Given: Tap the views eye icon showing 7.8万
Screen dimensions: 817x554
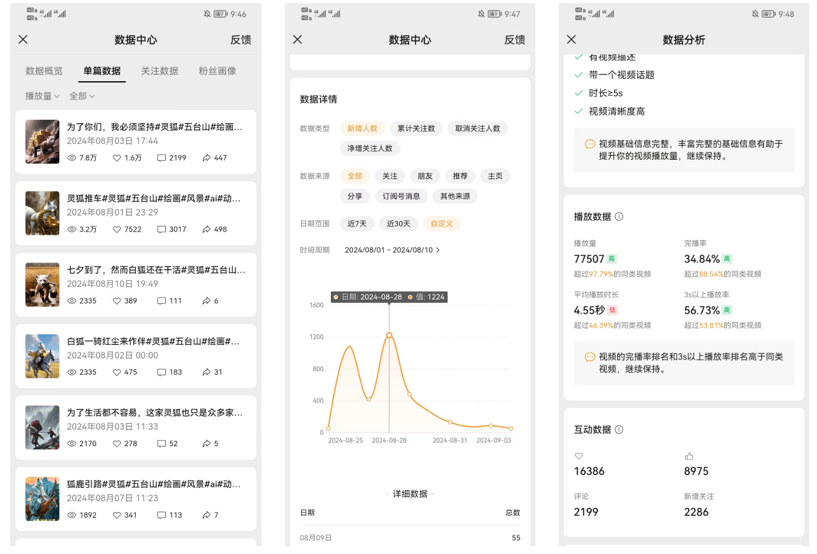Looking at the screenshot, I should [71, 158].
